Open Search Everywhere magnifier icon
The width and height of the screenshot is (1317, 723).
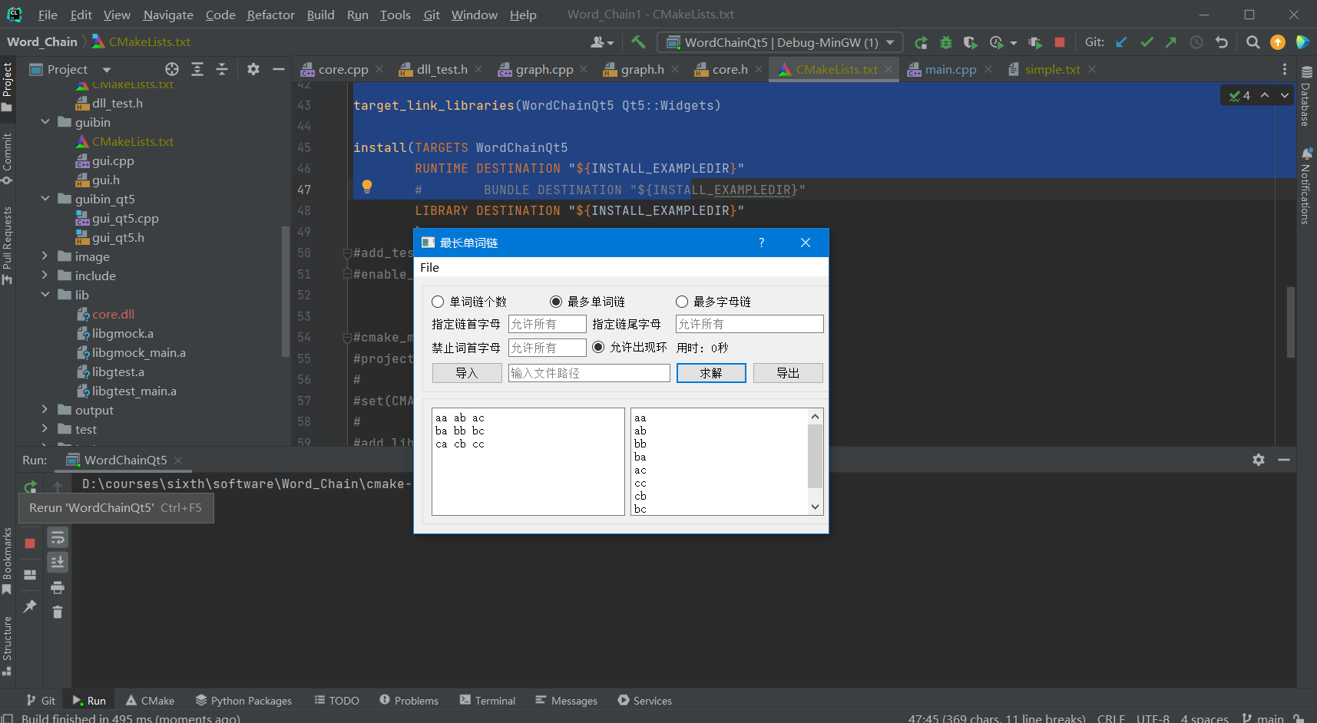1252,42
